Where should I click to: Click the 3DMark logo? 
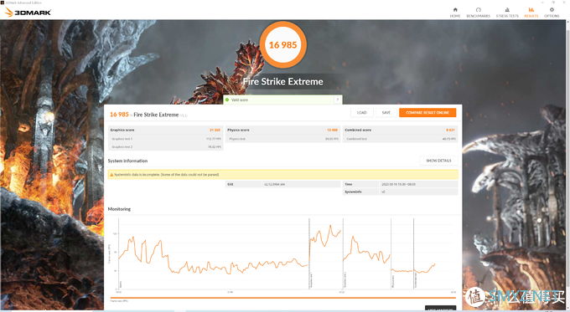pos(28,13)
